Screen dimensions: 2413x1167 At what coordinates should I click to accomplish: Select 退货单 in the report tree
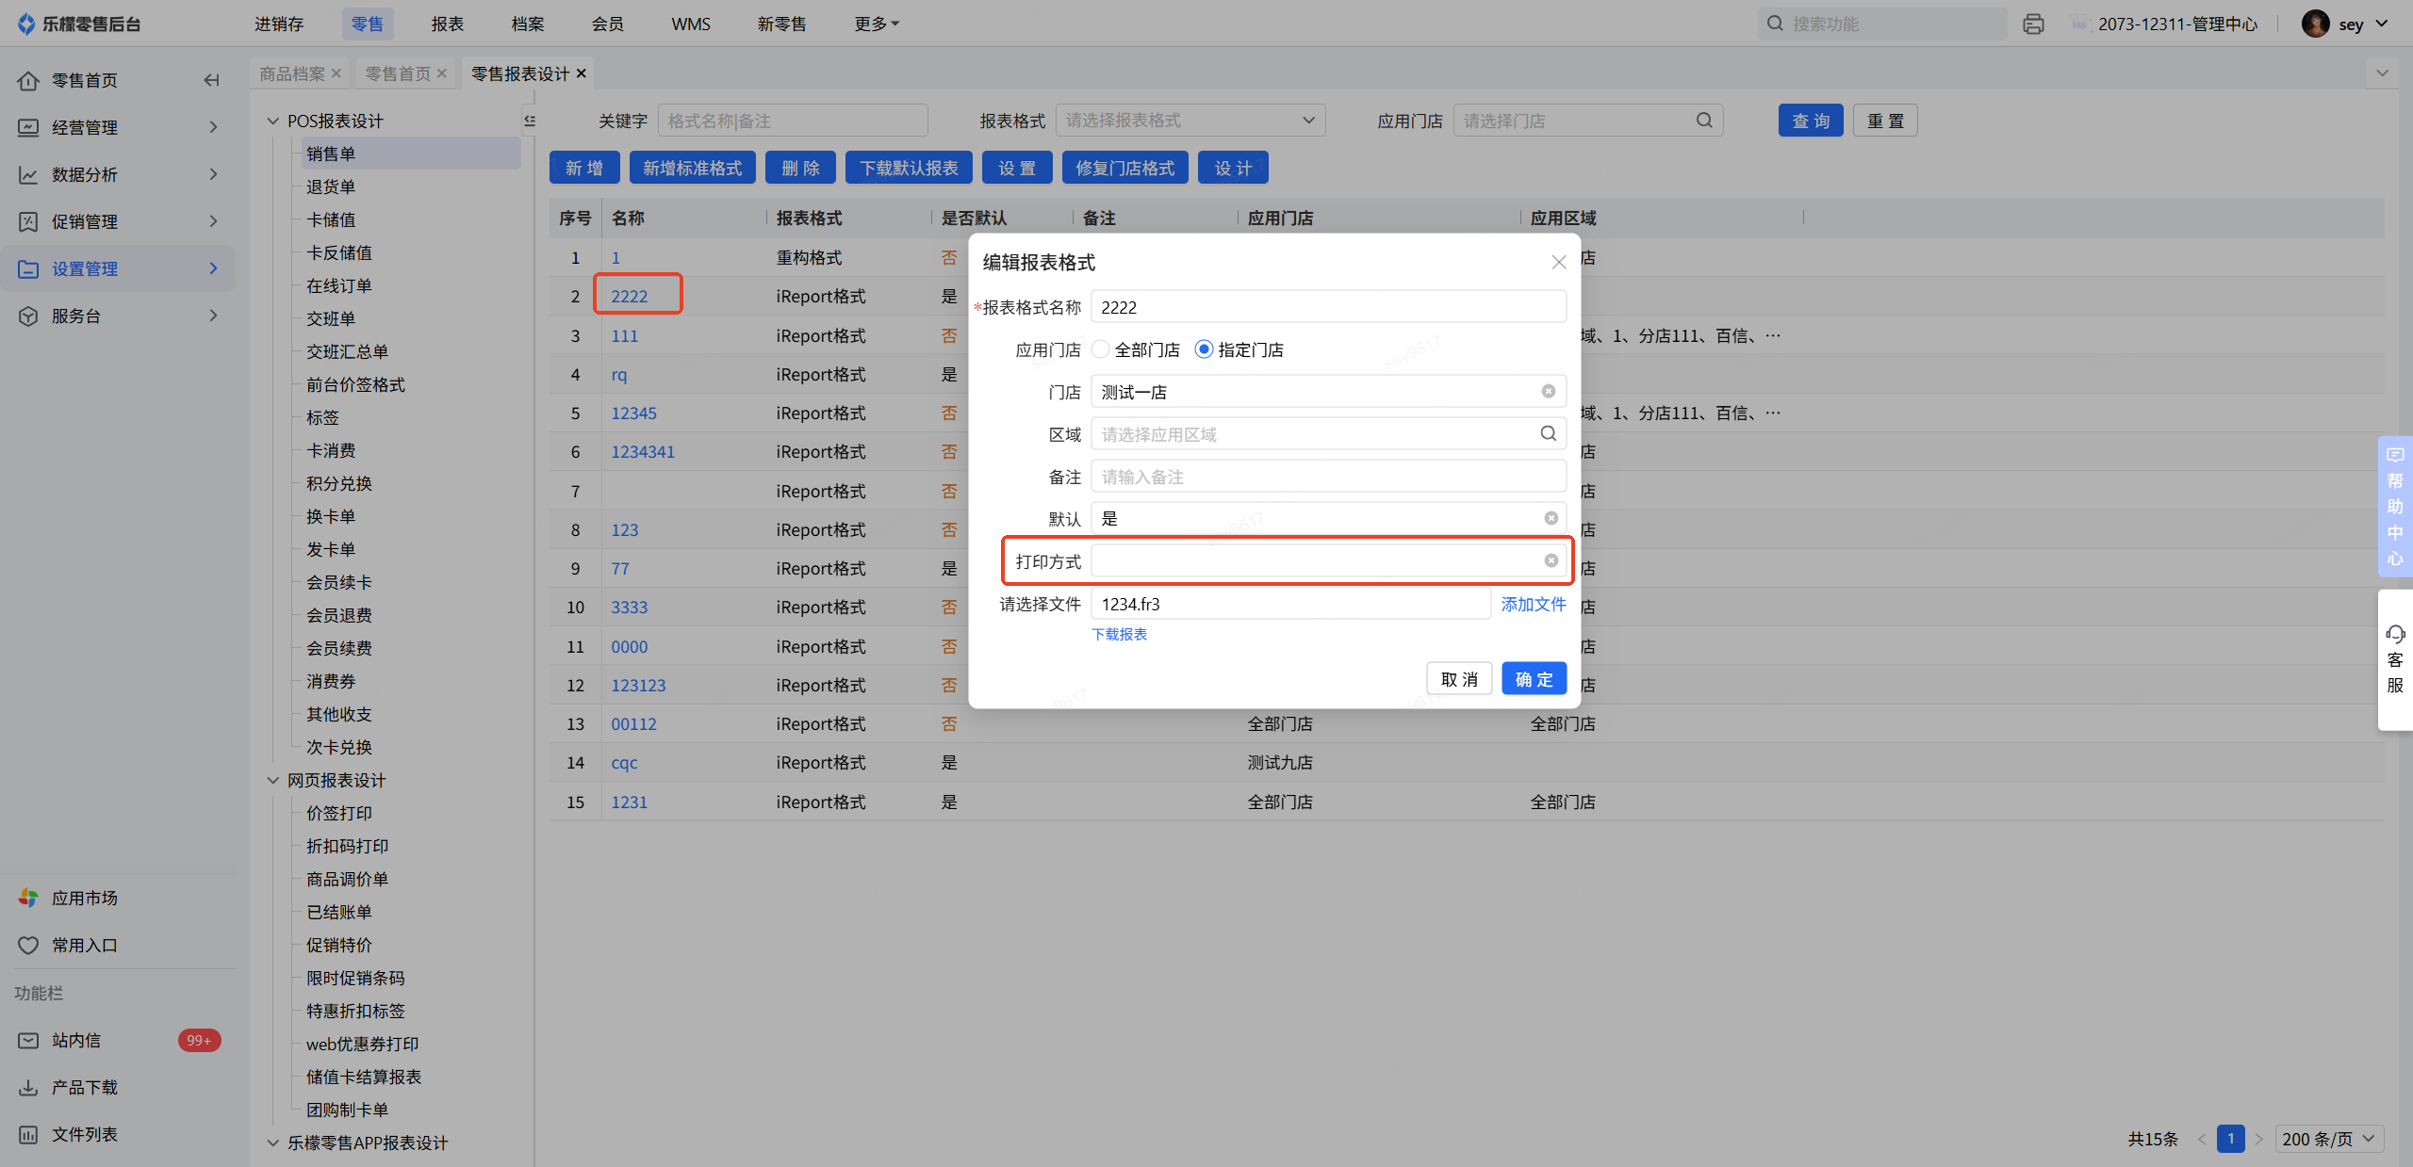331,186
